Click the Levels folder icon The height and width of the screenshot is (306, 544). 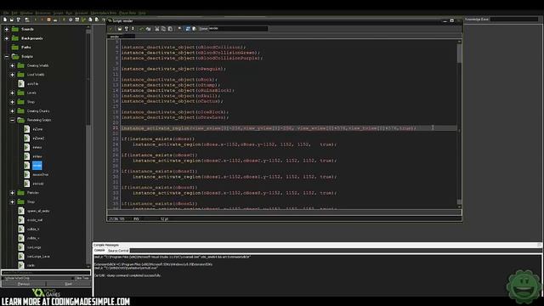[20, 93]
